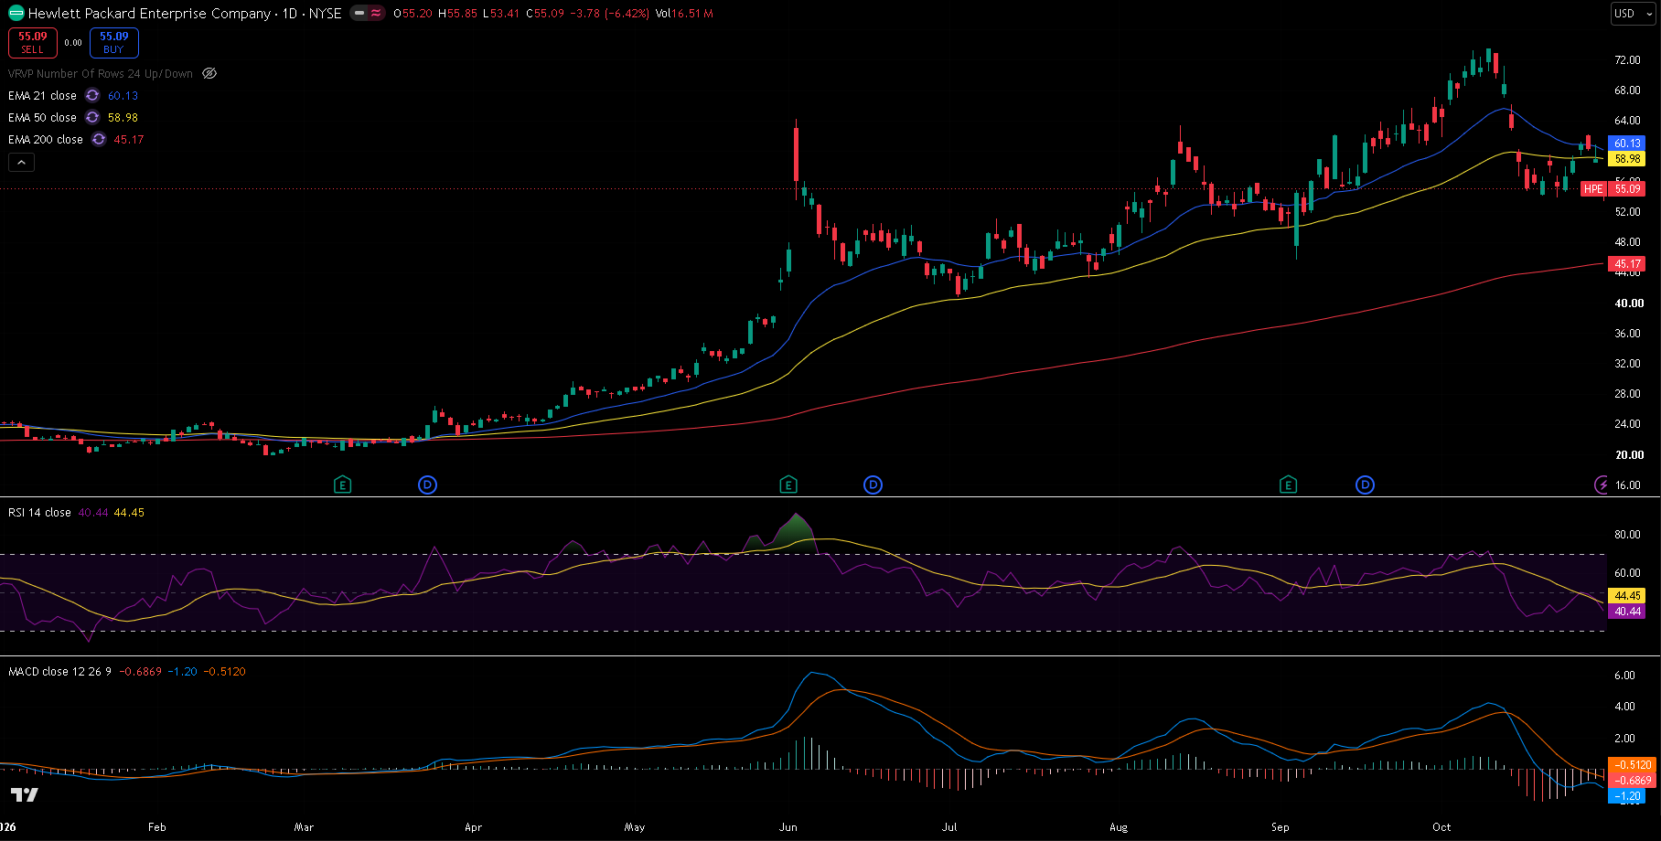
Task: Click the -3.78 (-6.42%) change value
Action: [611, 14]
